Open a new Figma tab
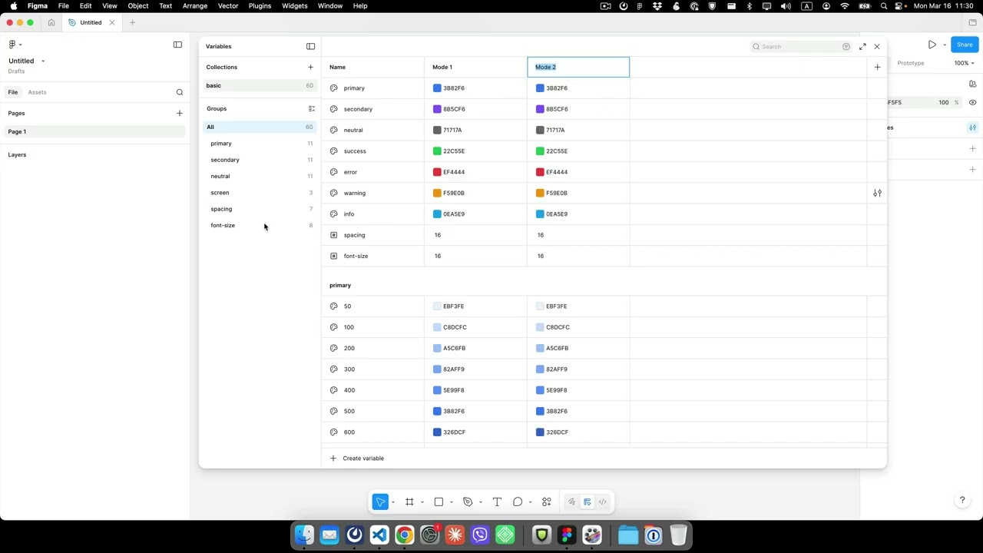This screenshot has height=553, width=983. (132, 22)
